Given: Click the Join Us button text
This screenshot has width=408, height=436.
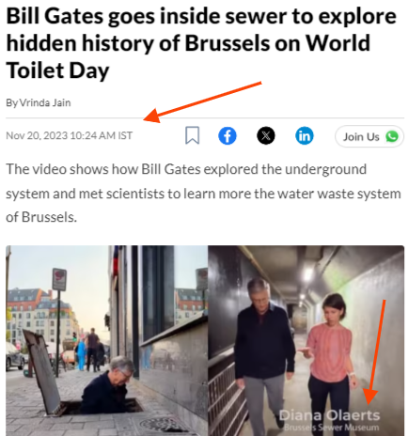Looking at the screenshot, I should coord(361,137).
